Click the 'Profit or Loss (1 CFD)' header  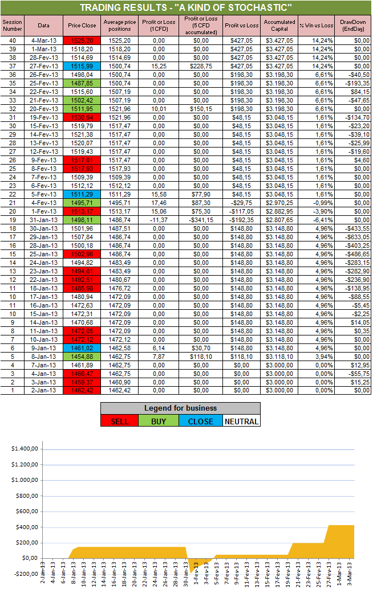pyautogui.click(x=159, y=26)
